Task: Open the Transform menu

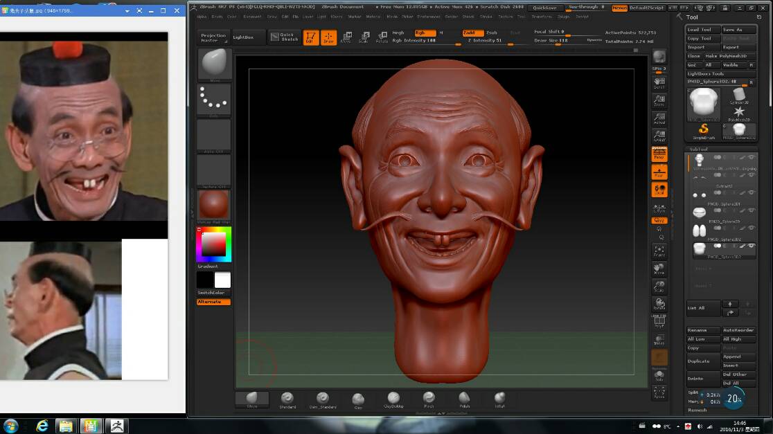Action: coord(541,17)
